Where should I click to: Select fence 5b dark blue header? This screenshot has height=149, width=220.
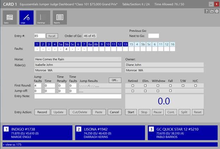pos(66,44)
